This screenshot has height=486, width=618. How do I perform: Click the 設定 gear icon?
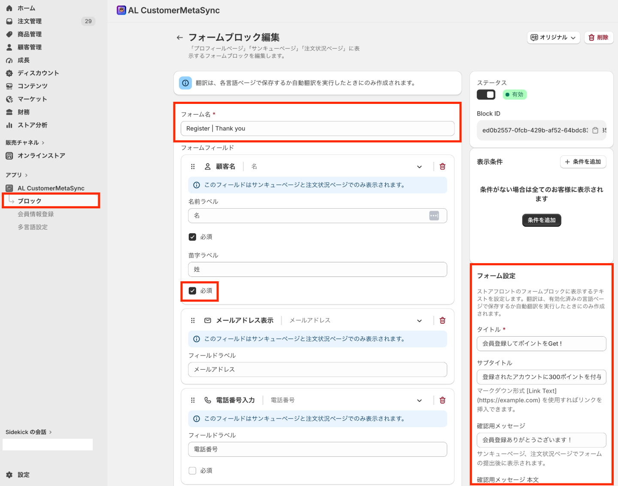pyautogui.click(x=9, y=475)
